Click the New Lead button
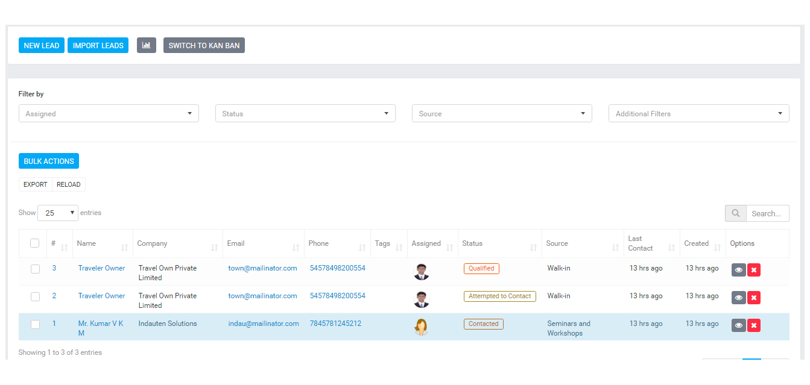Viewport: 810px width, 385px height. point(42,45)
